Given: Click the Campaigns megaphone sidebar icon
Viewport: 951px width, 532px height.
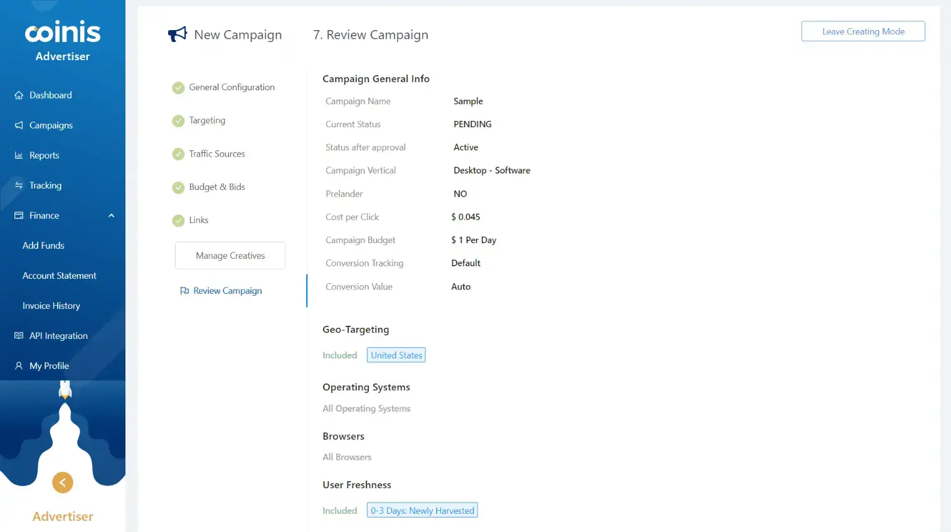Looking at the screenshot, I should pyautogui.click(x=19, y=125).
